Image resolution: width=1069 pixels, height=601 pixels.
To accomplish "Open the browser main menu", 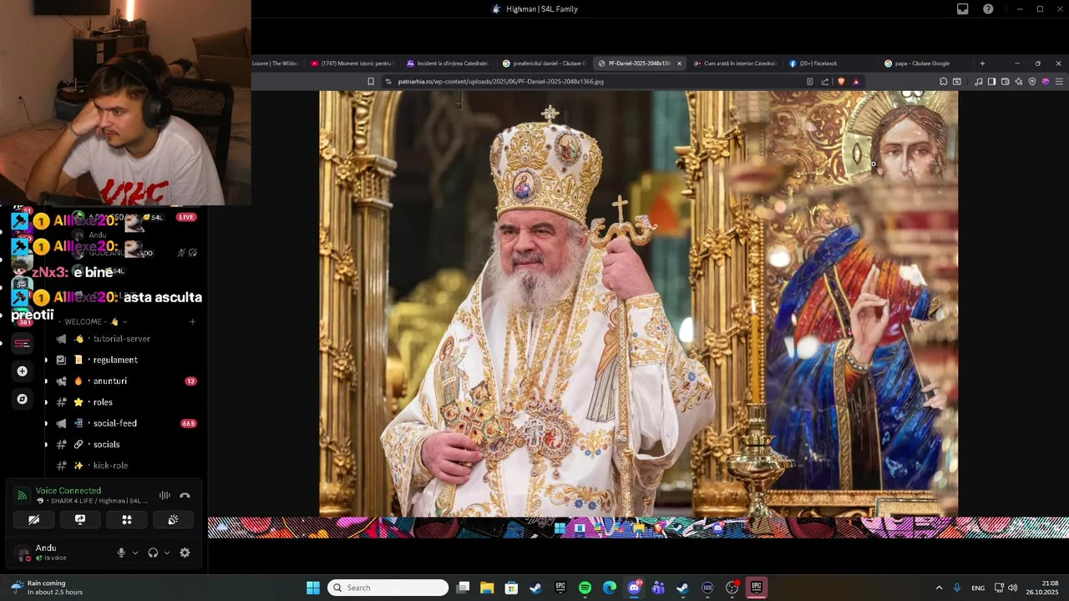I will [1059, 82].
